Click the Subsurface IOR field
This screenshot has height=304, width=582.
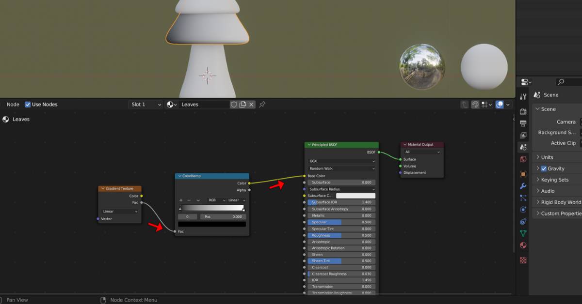pyautogui.click(x=341, y=202)
